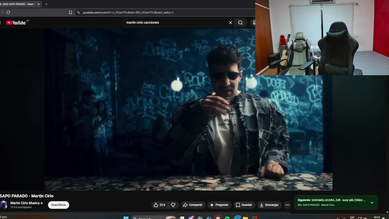Subscribe with the Suscribirse button

point(59,205)
